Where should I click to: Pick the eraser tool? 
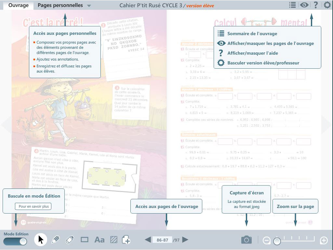coord(70,240)
